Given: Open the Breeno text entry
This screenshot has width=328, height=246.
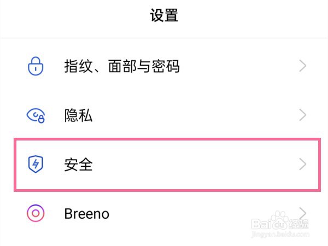Looking at the screenshot, I should click(86, 213).
